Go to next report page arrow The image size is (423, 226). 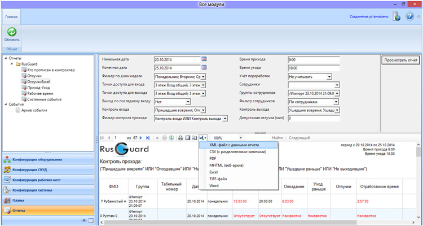140,138
